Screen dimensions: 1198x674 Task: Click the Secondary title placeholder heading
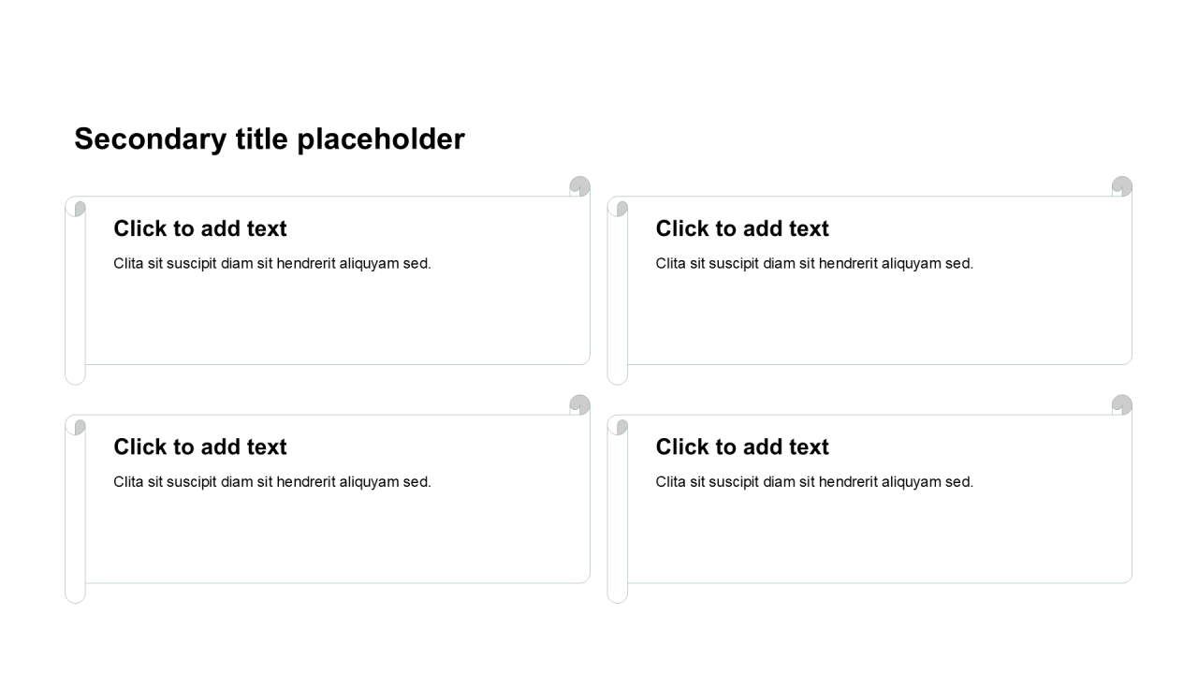click(x=270, y=139)
